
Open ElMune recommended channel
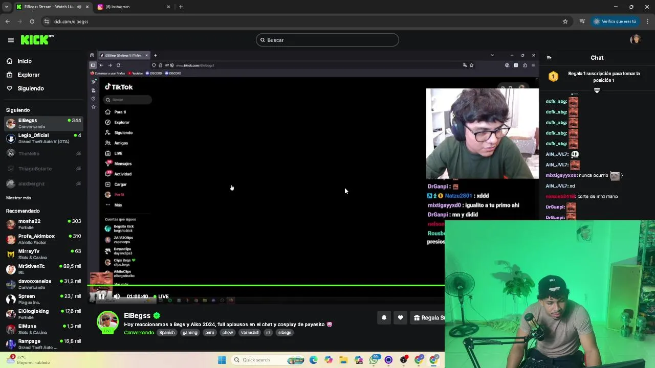coord(43,329)
